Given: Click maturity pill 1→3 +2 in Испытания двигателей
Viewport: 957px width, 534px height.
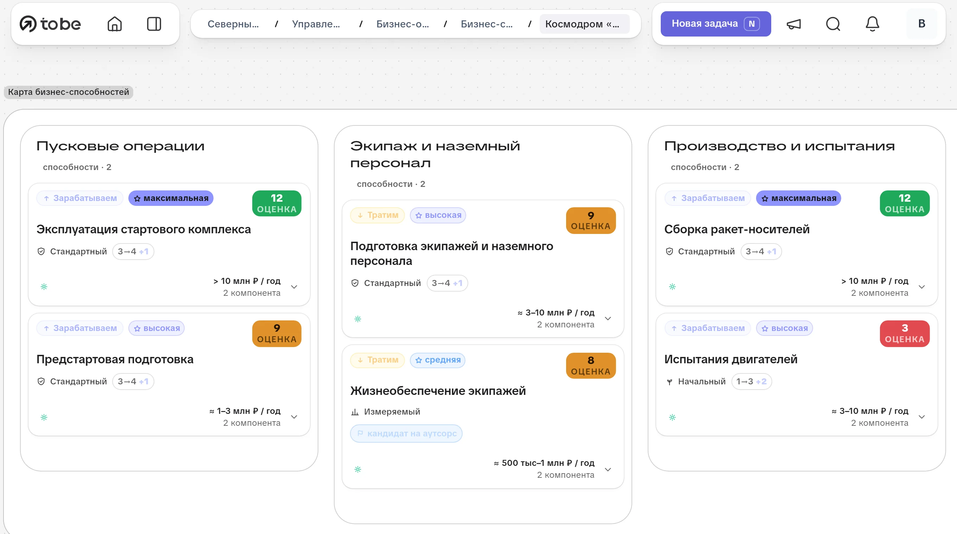Looking at the screenshot, I should (x=751, y=381).
